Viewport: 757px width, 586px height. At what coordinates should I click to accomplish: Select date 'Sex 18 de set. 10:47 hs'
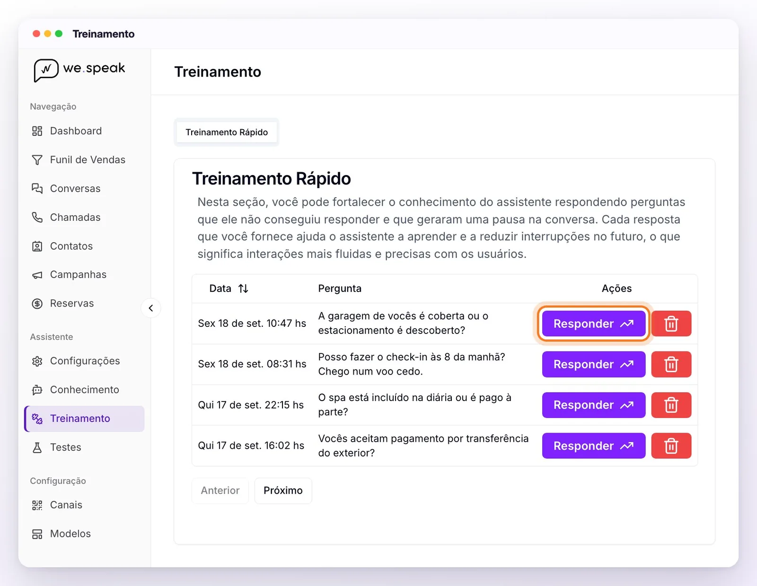252,324
